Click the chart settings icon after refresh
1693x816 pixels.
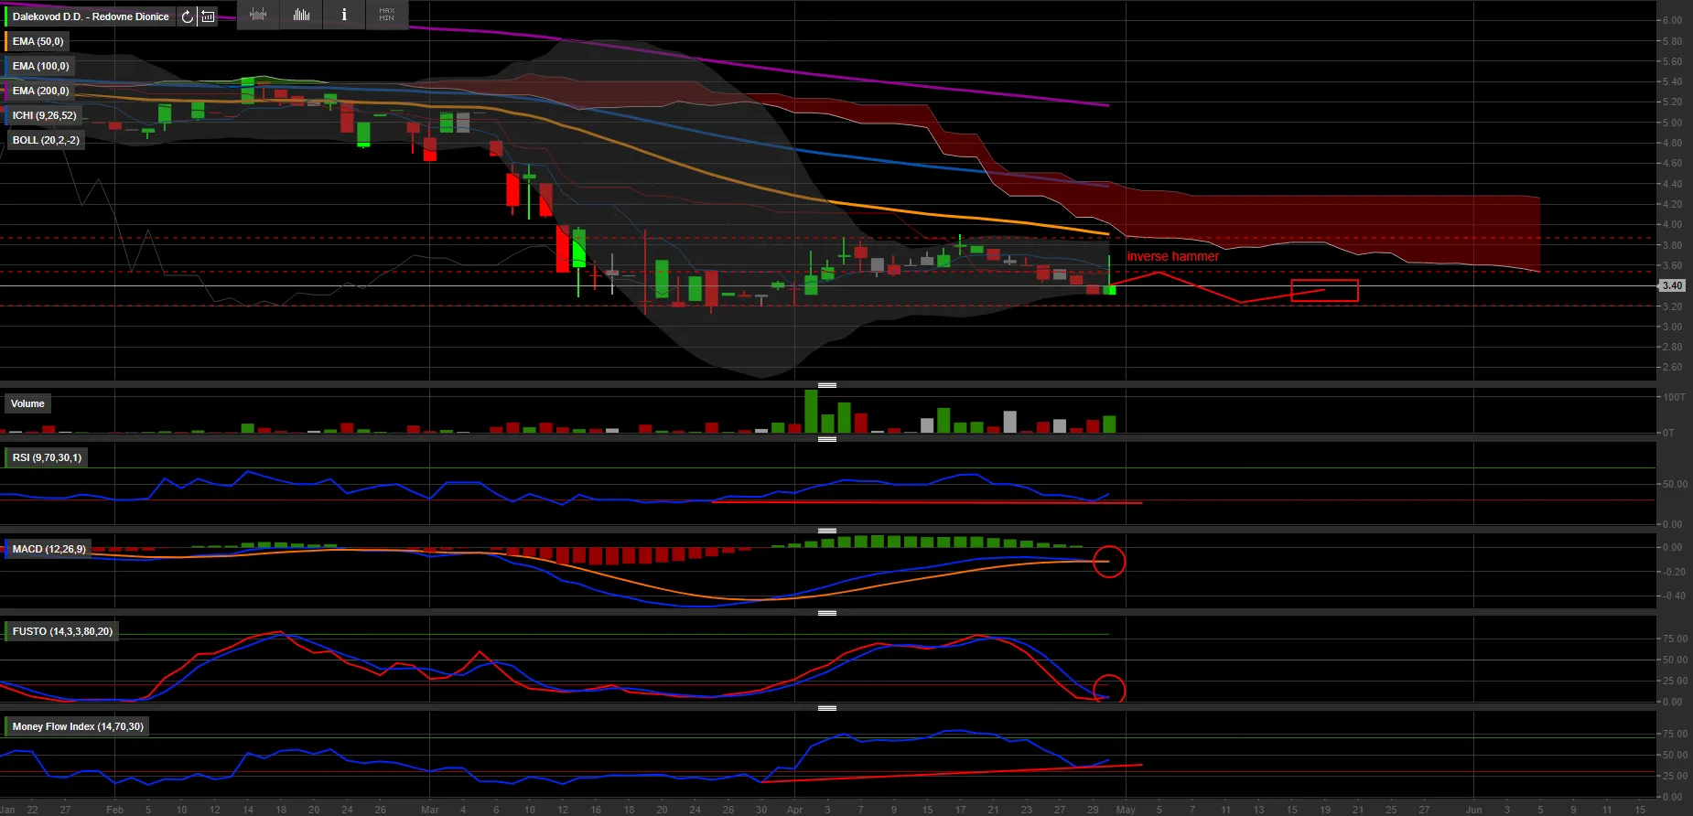pyautogui.click(x=209, y=16)
